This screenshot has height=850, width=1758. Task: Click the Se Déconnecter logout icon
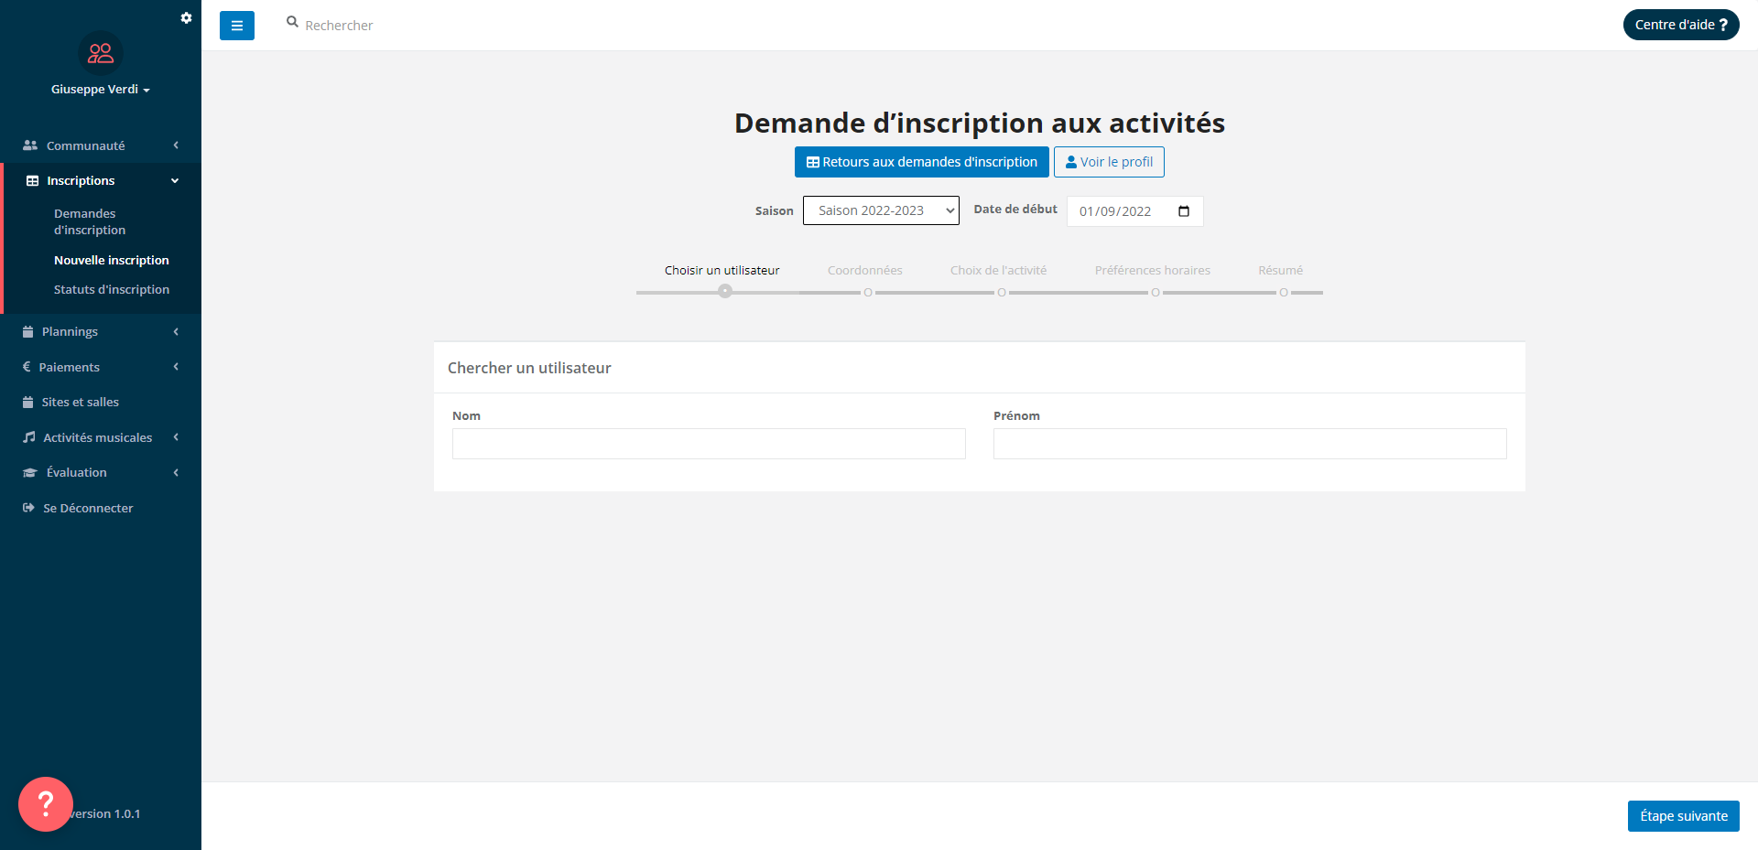coord(27,508)
